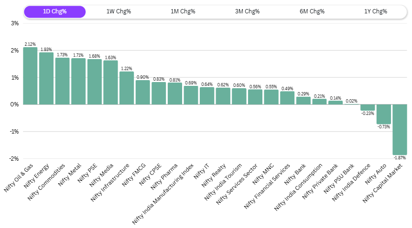Click the Nifty FMCG bar
412x228 pixels.
(142, 93)
